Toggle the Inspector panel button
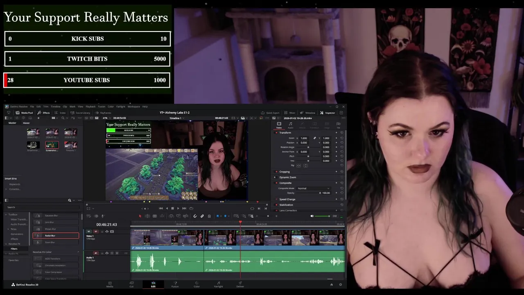The image size is (524, 295). click(x=327, y=113)
